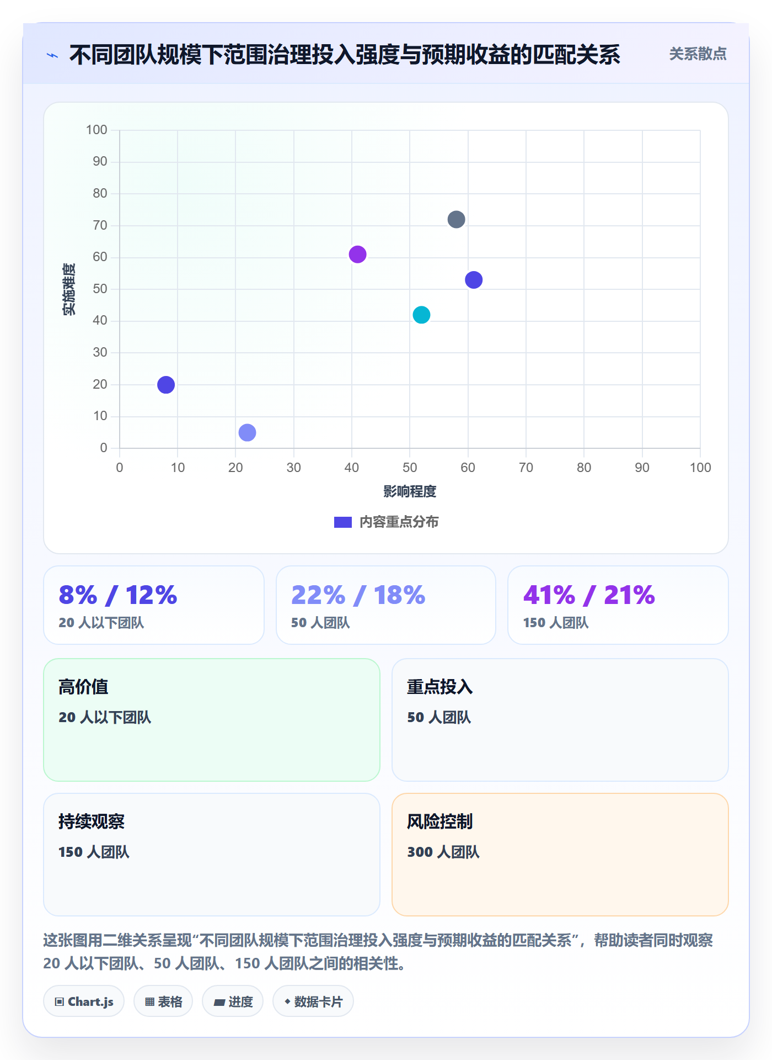
Task: Click 150 人团队 label under 41% / 21%
Action: [556, 623]
